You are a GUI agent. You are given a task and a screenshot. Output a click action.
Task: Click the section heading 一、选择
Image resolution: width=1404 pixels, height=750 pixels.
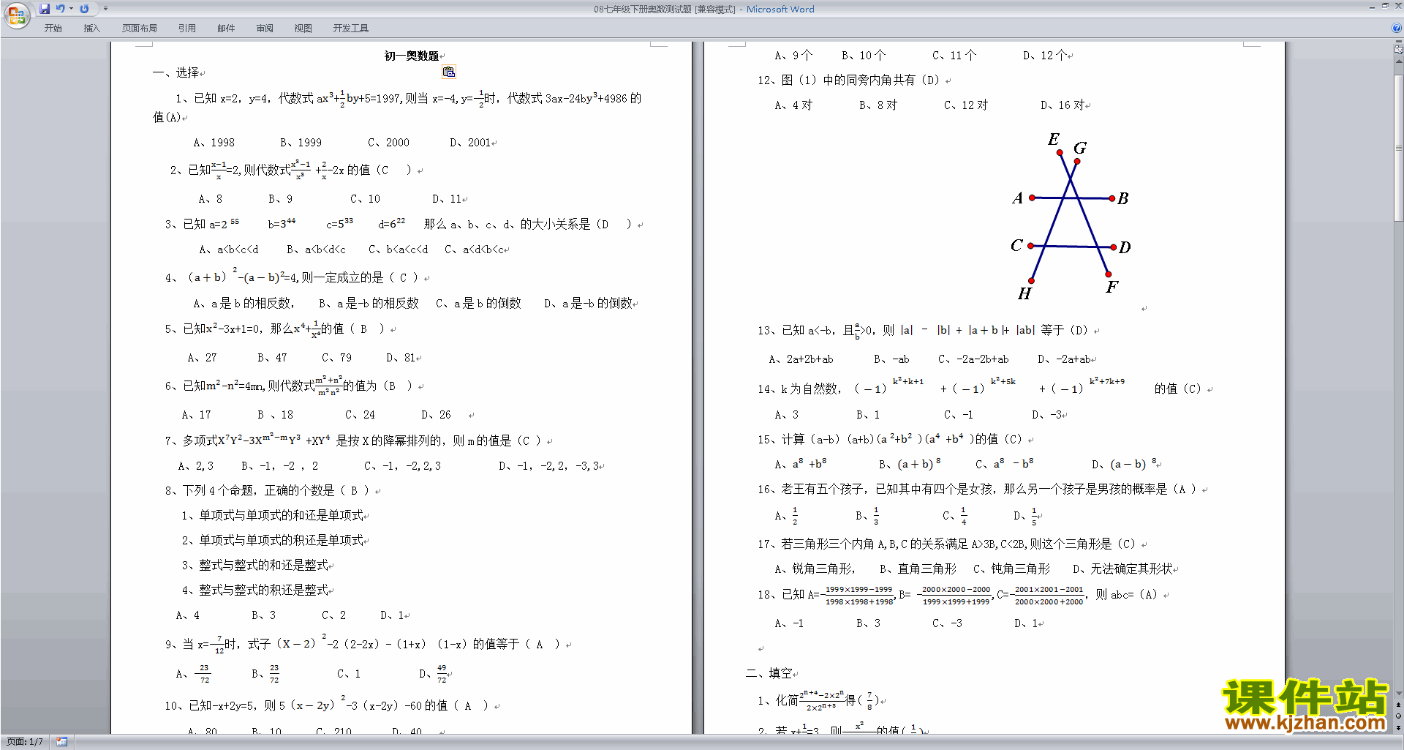175,72
